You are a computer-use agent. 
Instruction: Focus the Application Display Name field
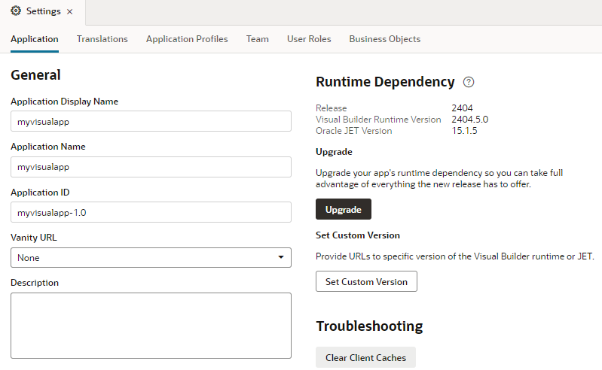point(151,122)
